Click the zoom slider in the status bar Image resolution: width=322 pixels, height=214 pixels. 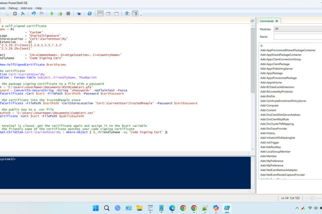[x=312, y=198]
